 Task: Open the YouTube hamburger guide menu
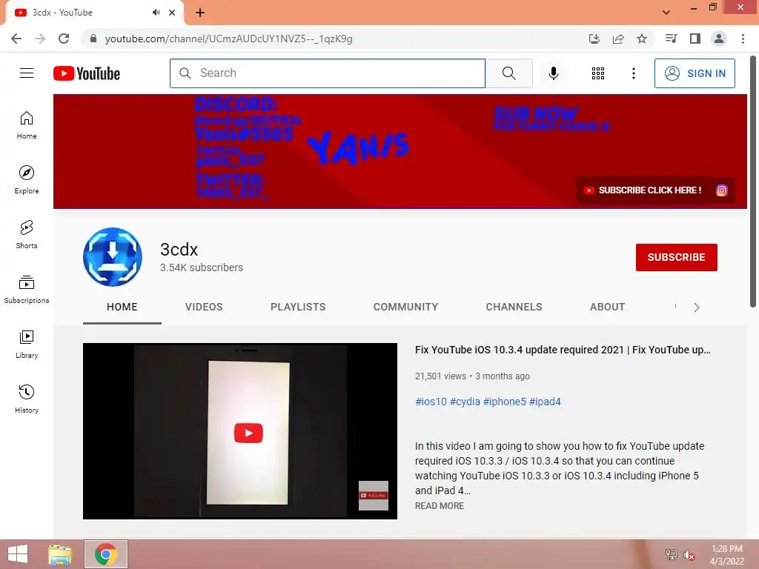click(x=27, y=73)
